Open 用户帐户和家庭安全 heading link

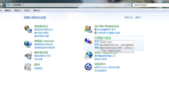click(107, 26)
